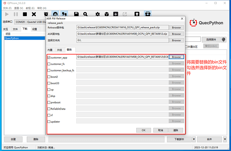Click the highlighted round badge toolbar icon
Viewport: 231px width, 151px height.
click(55, 14)
